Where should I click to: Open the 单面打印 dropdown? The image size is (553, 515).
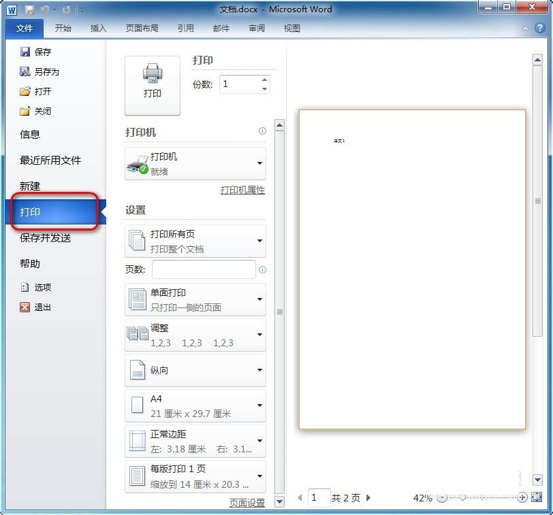(x=195, y=300)
